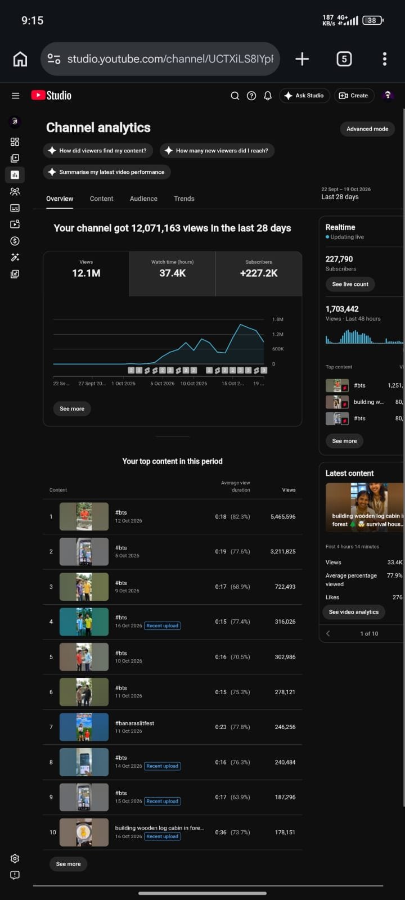Click 'building w...' in Realtime top content
The image size is (405, 900).
(x=368, y=402)
